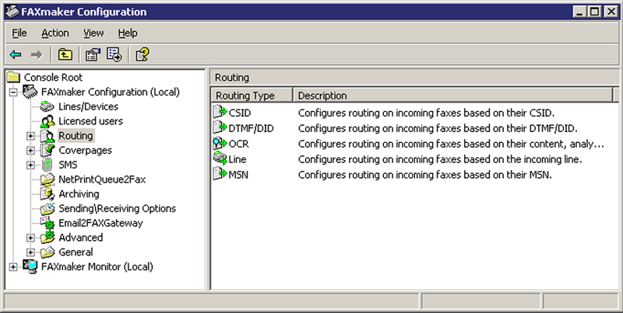Image resolution: width=623 pixels, height=313 pixels.
Task: Click the description about incoming line routing
Action: click(x=440, y=159)
